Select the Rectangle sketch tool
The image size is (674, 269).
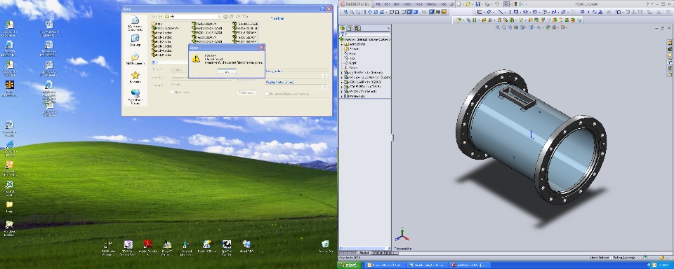pyautogui.click(x=516, y=12)
